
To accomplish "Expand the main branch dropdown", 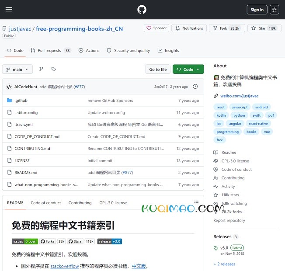I will 17,69.
